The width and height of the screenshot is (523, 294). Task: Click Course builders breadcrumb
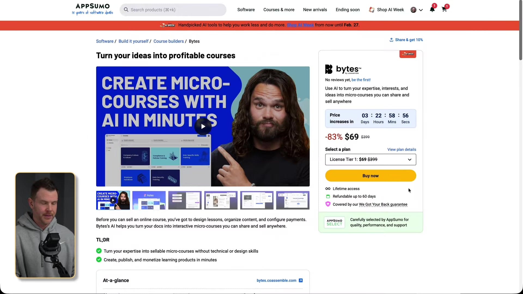coord(169,41)
